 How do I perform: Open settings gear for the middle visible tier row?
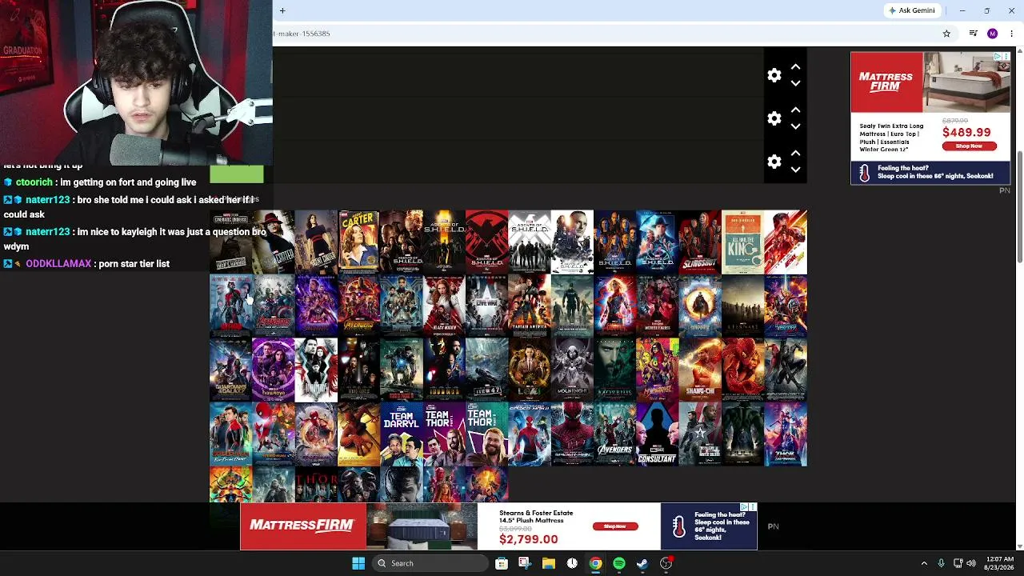[x=774, y=118]
